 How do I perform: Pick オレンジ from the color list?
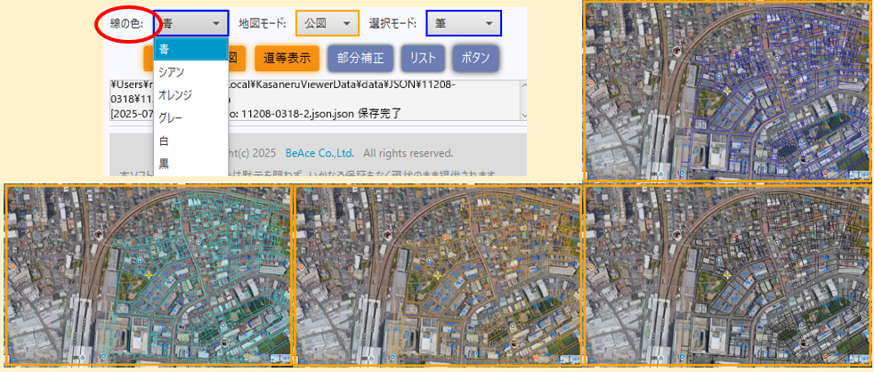click(x=191, y=95)
